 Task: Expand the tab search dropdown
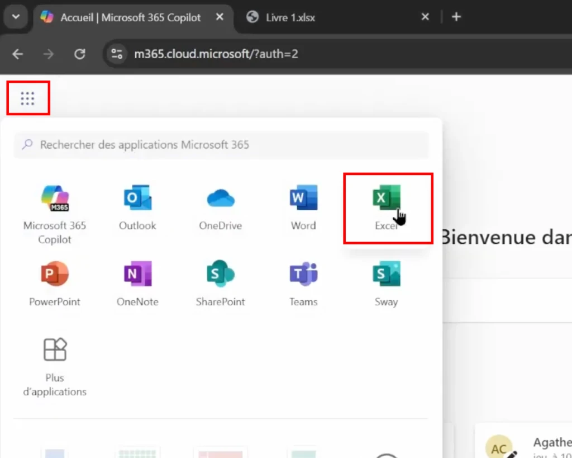pyautogui.click(x=16, y=17)
